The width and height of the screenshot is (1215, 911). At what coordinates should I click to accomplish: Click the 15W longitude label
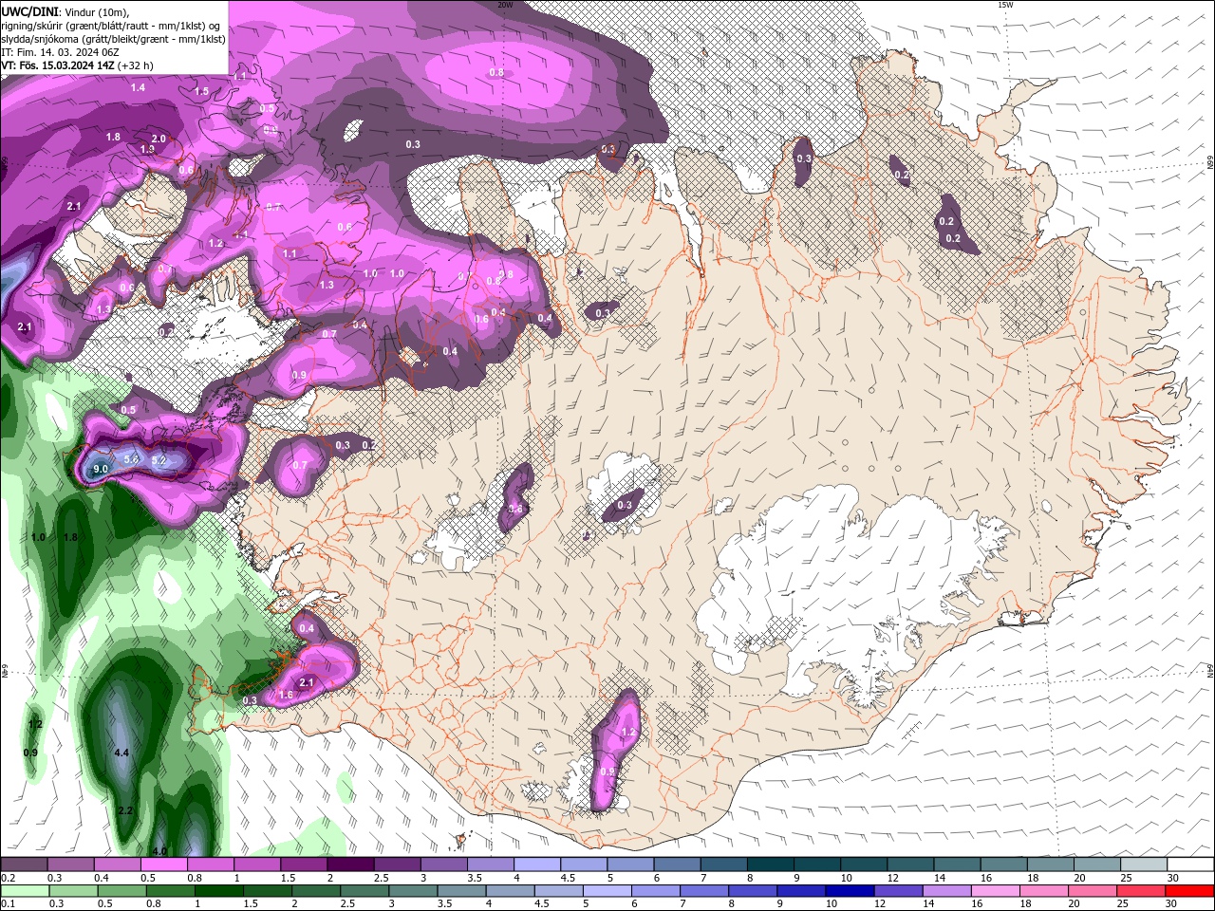[x=1006, y=5]
